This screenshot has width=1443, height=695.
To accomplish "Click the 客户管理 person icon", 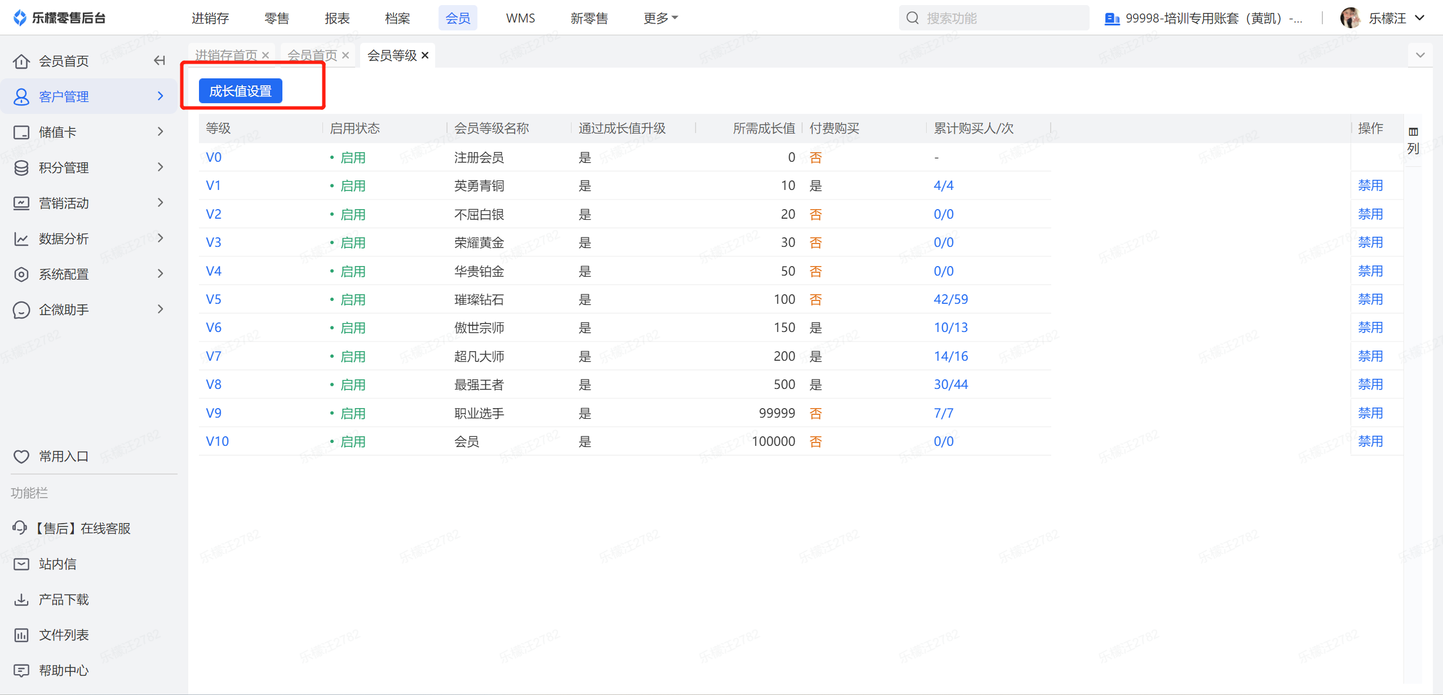I will click(x=21, y=96).
